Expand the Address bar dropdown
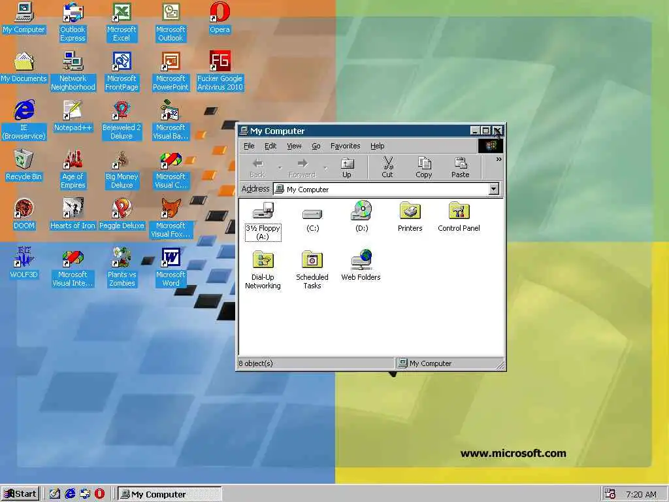669x502 pixels. pyautogui.click(x=494, y=189)
